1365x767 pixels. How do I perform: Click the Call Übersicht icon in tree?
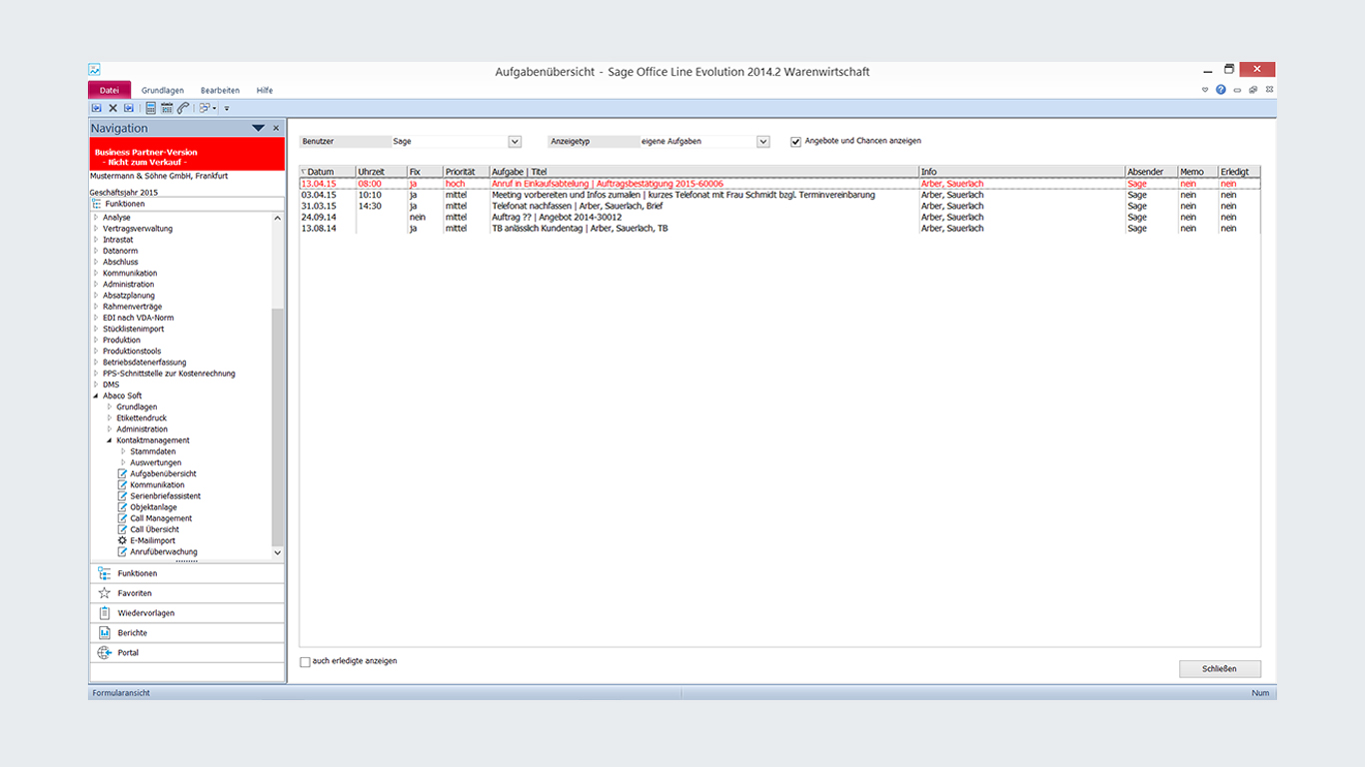click(x=123, y=529)
